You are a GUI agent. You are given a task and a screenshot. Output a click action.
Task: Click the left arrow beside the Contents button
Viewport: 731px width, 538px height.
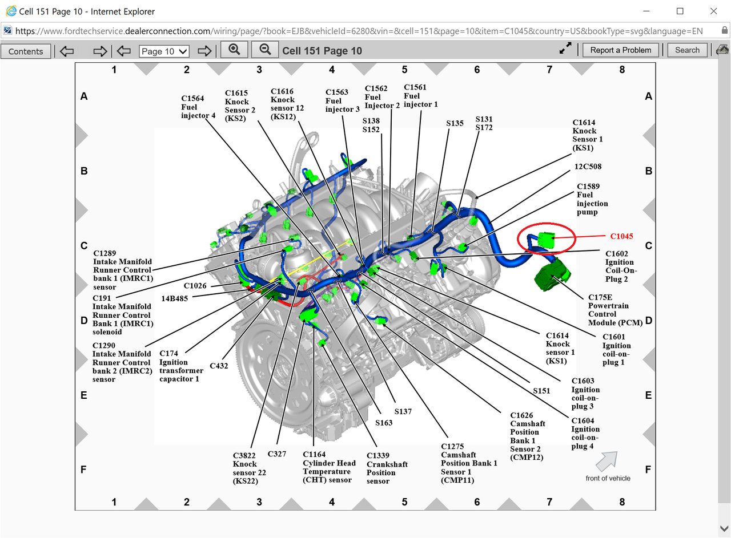67,51
